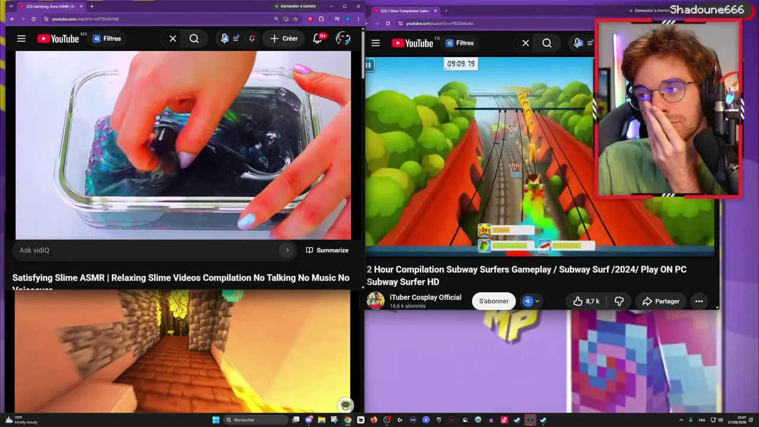
Task: Open the tab search dropdown in the left Chrome window
Action: pos(11,6)
